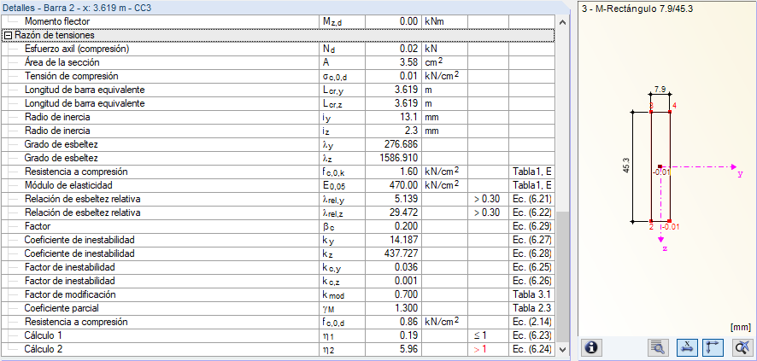This screenshot has width=757, height=361.
Task: Click the value 0.001 for kc,z
Action: point(407,281)
